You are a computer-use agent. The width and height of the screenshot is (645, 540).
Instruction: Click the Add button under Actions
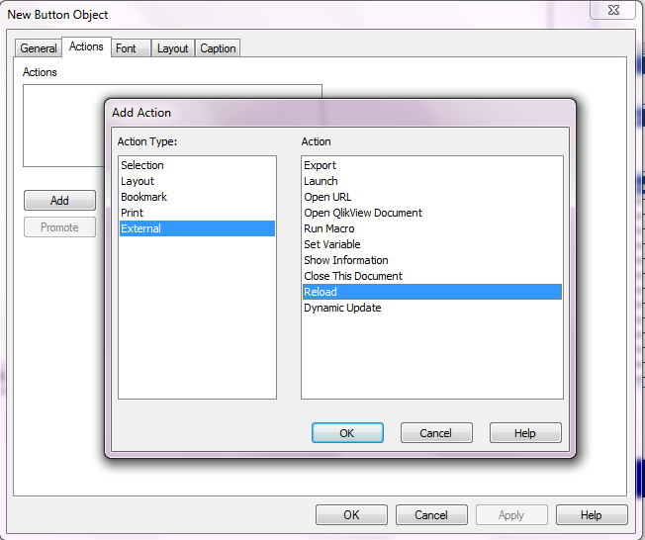point(59,201)
